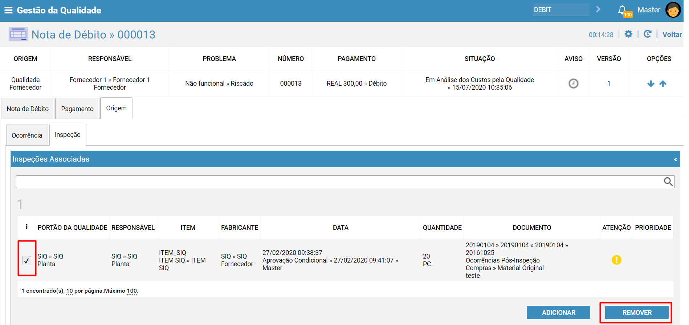Click the REMOVER button
Viewport: 689px width, 325px height.
[637, 313]
